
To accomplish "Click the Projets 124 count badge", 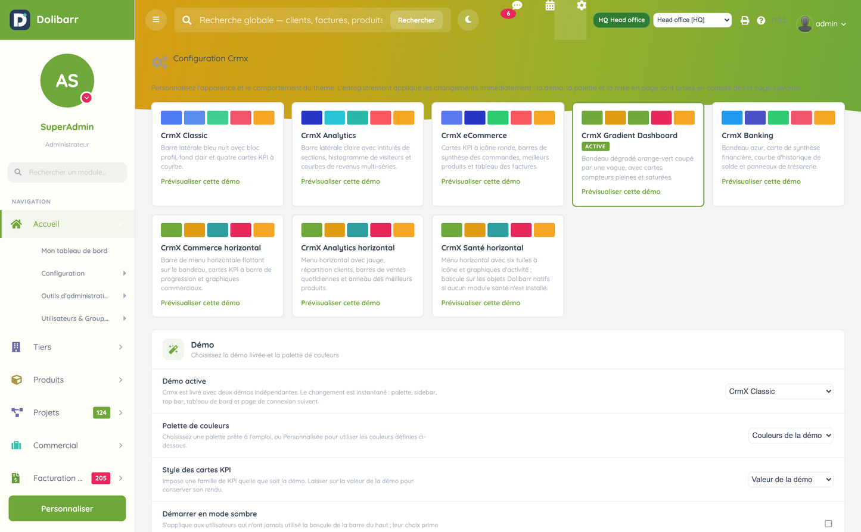I will pyautogui.click(x=101, y=412).
